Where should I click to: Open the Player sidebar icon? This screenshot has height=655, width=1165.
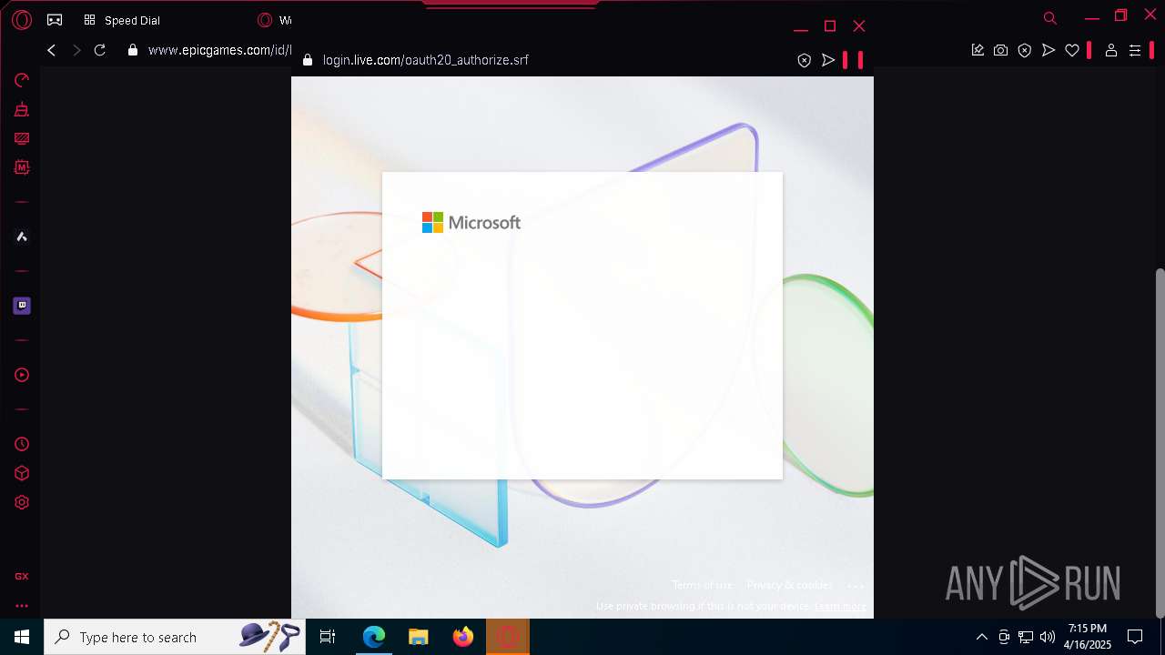click(22, 375)
